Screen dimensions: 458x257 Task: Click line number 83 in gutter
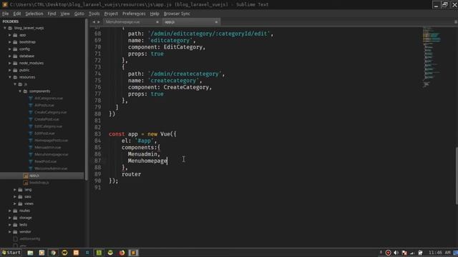coord(97,134)
